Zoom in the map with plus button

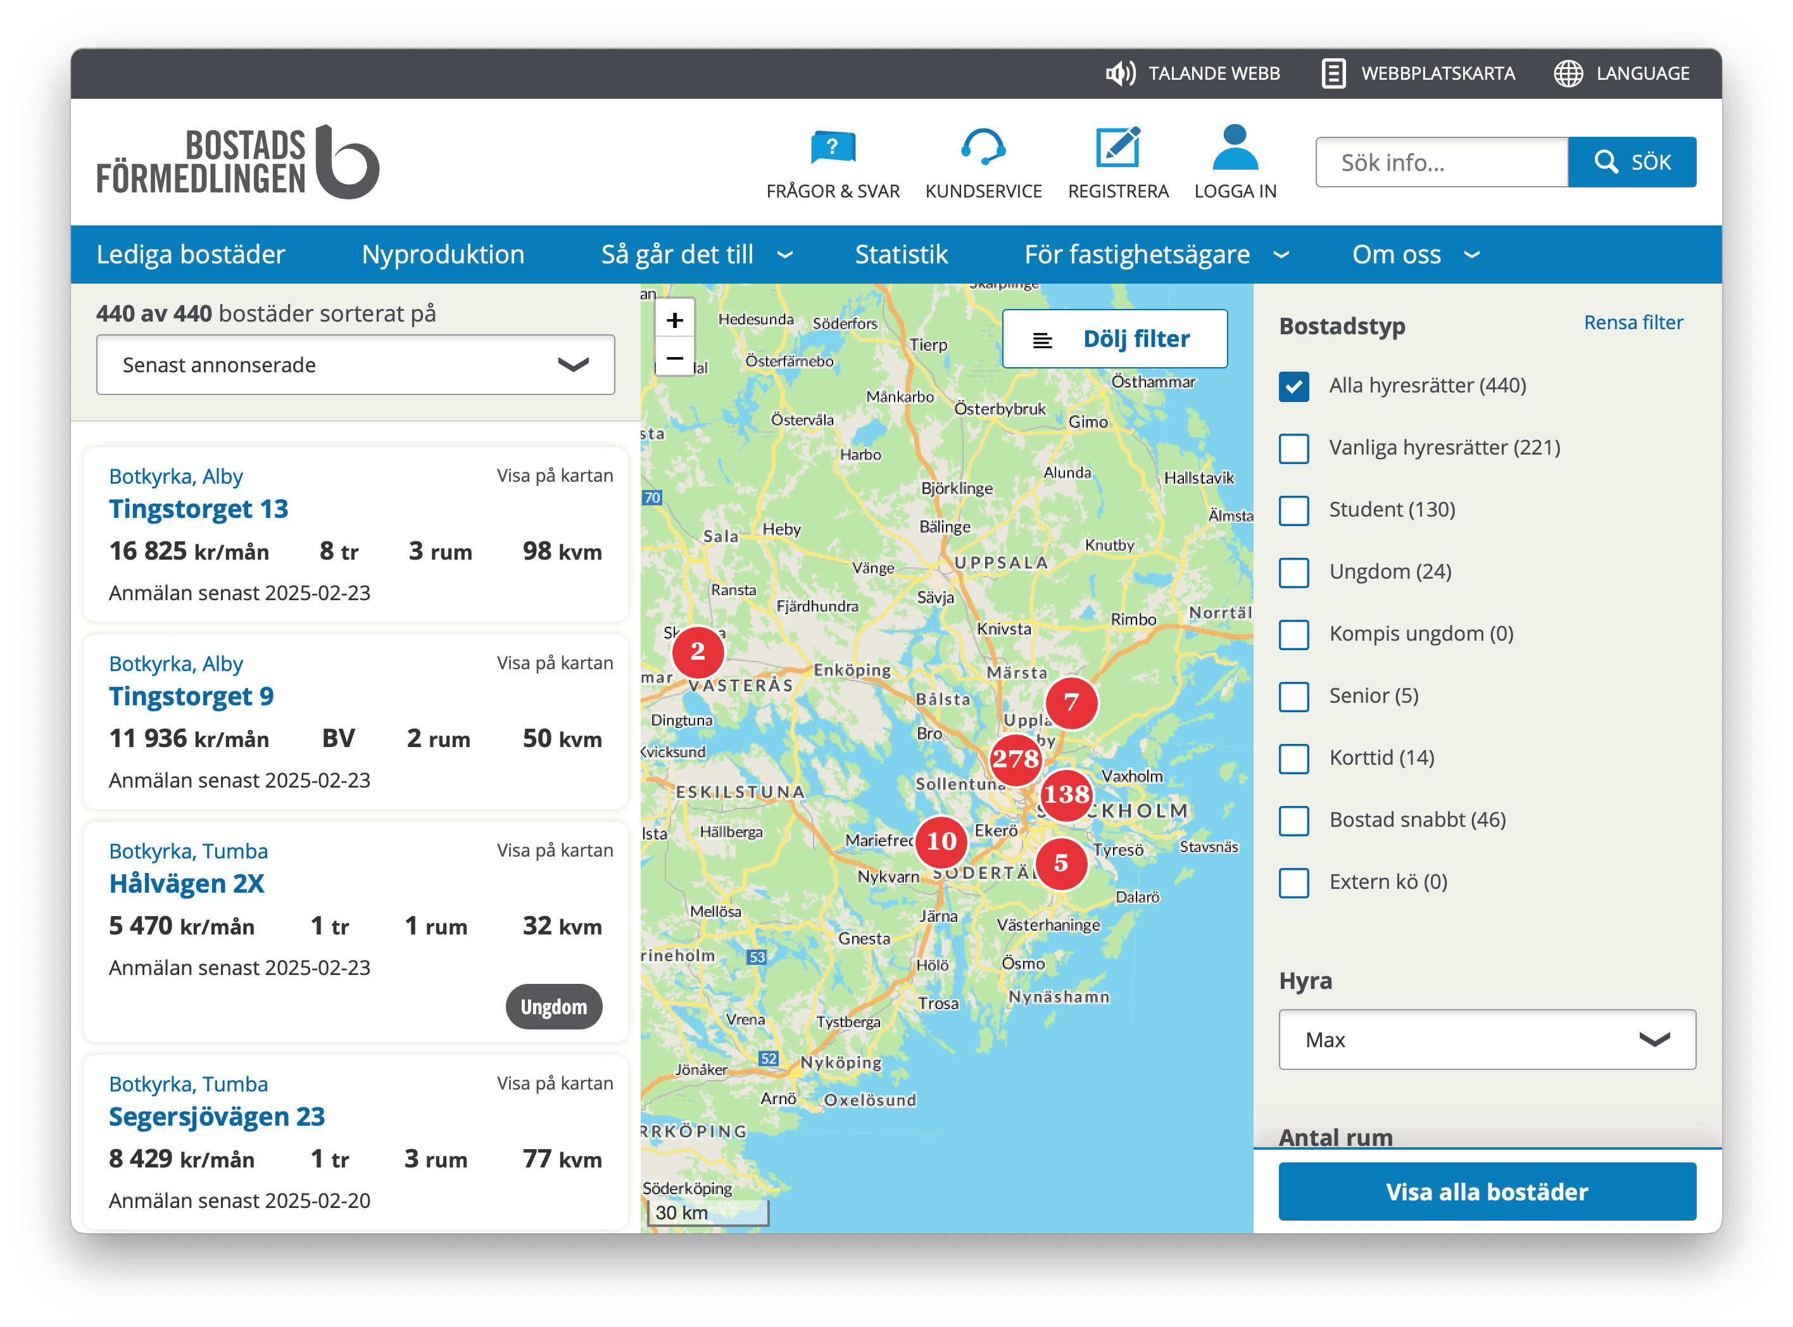point(675,320)
